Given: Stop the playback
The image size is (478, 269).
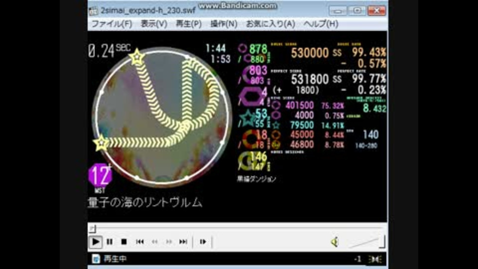Looking at the screenshot, I should (x=124, y=242).
